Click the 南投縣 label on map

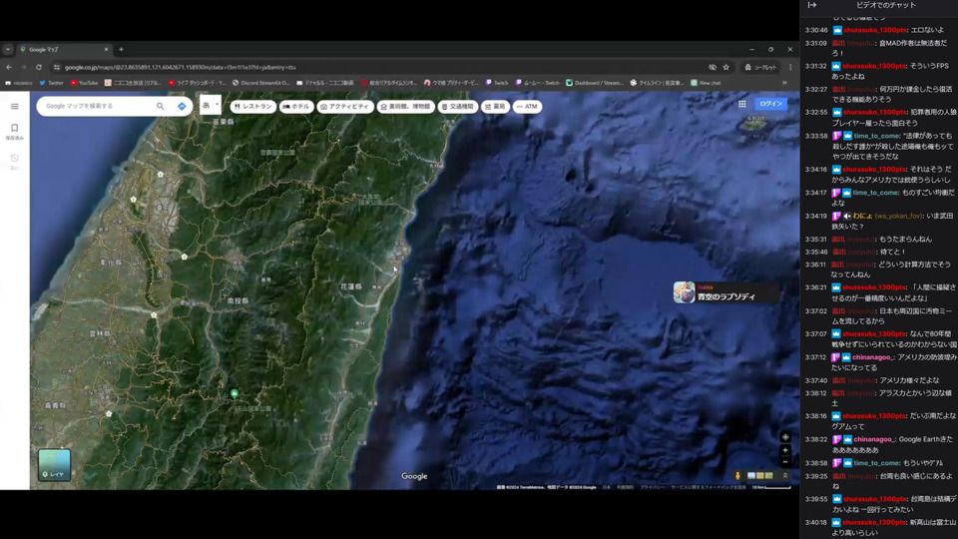pos(238,300)
